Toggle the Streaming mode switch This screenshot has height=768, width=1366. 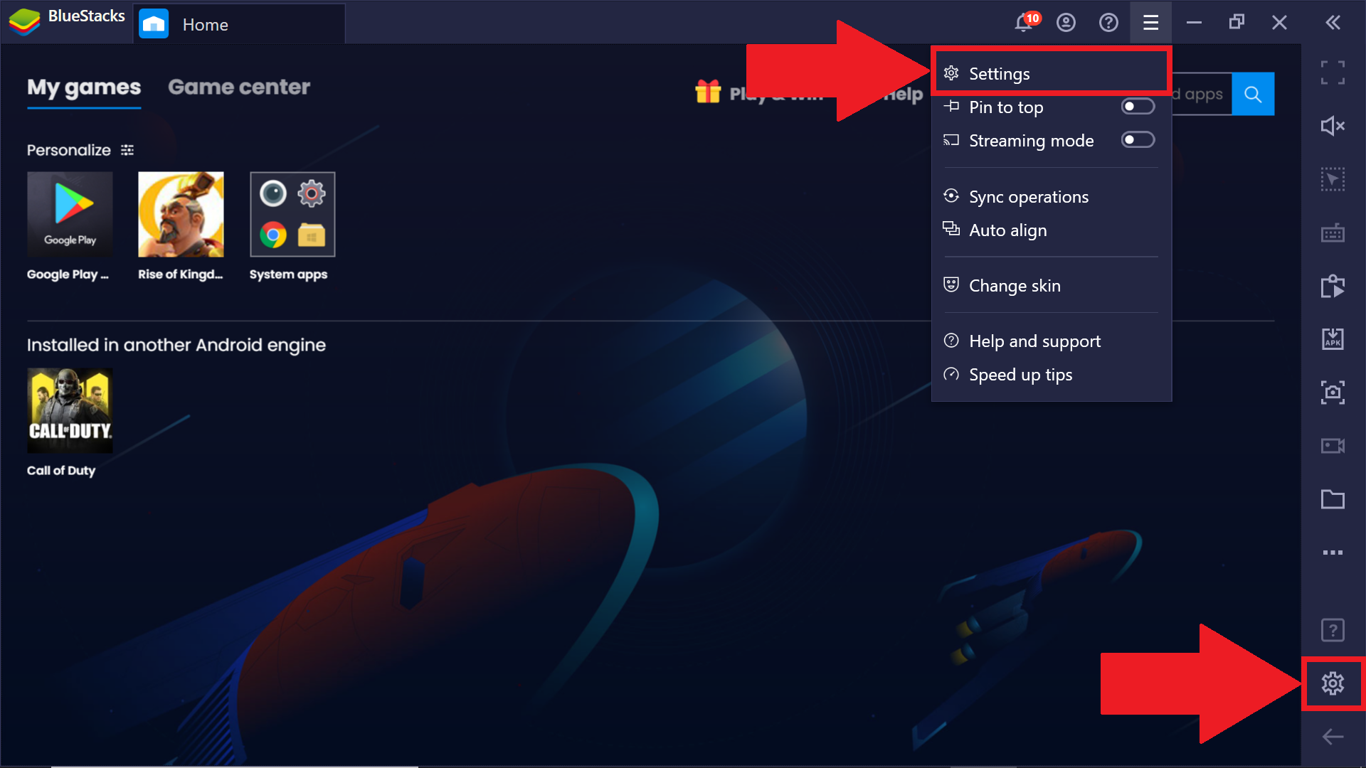(1138, 141)
